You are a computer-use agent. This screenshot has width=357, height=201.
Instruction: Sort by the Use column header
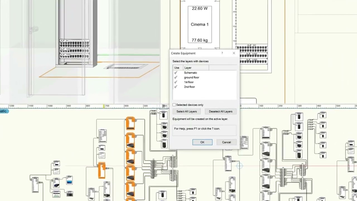(x=178, y=68)
